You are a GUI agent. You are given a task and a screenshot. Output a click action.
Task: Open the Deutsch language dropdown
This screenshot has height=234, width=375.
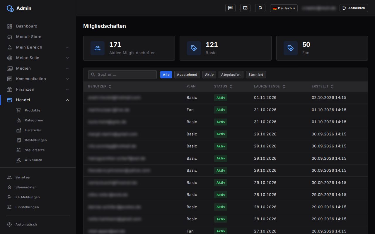[284, 8]
